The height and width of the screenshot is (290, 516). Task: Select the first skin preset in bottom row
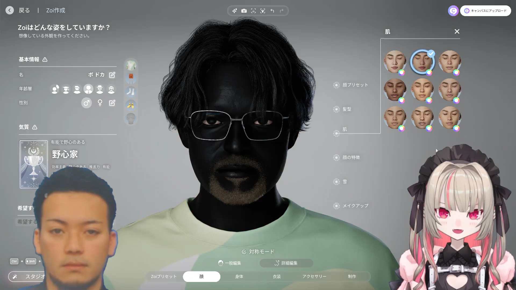pyautogui.click(x=395, y=118)
